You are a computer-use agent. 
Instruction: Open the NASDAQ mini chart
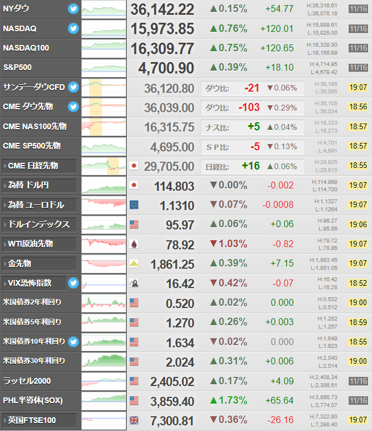104,29
